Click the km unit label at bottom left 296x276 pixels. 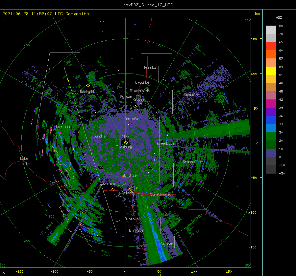pyautogui.click(x=5, y=272)
